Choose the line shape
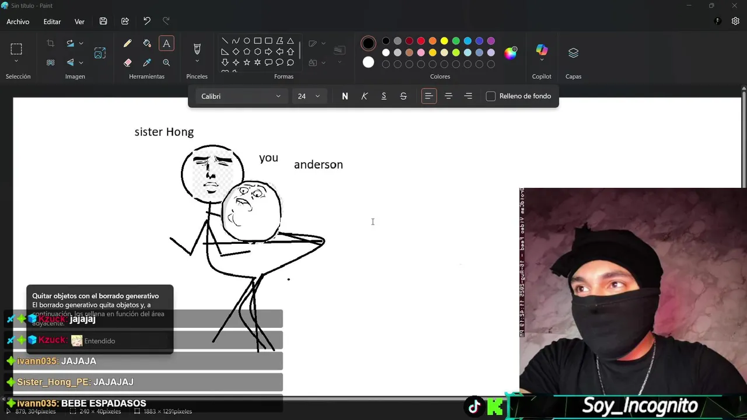747x420 pixels. 225,41
